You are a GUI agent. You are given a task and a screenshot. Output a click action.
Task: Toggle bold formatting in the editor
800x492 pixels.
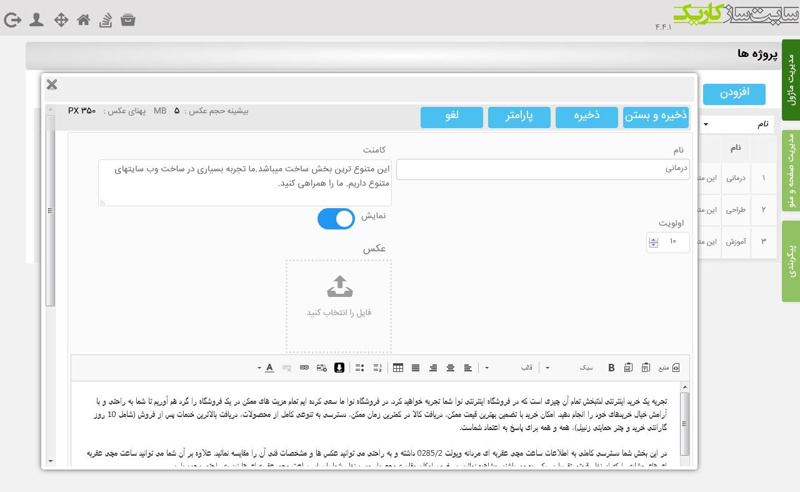pyautogui.click(x=611, y=368)
